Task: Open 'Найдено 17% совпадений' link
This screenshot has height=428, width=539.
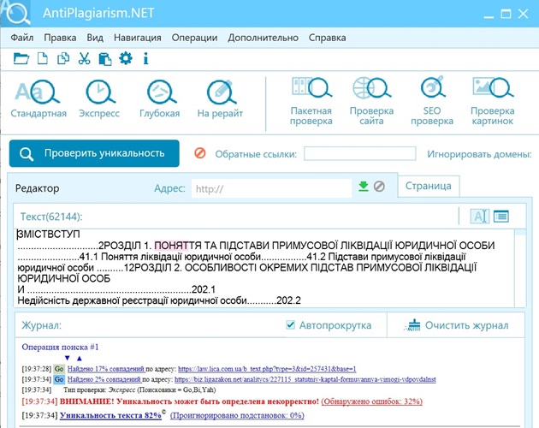Action: tap(106, 369)
